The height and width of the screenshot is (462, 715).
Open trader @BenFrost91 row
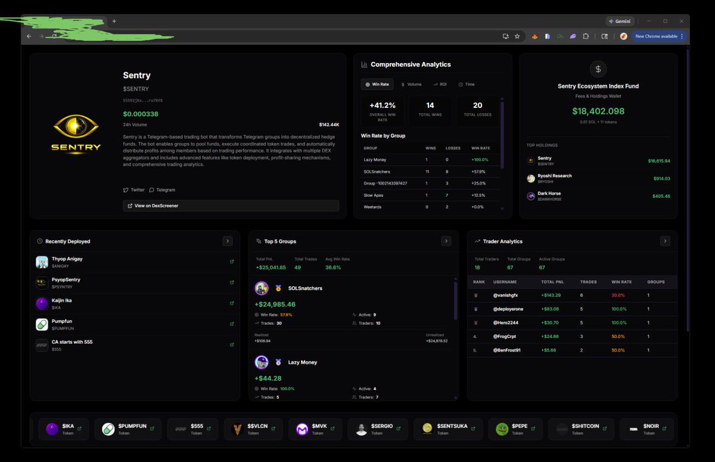572,350
